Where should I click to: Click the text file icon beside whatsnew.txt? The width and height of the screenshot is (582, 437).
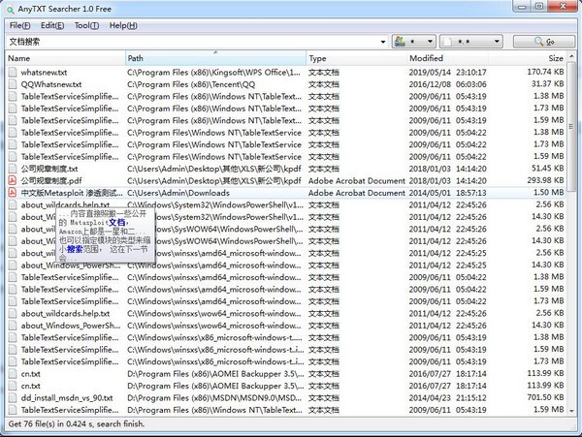[13, 73]
